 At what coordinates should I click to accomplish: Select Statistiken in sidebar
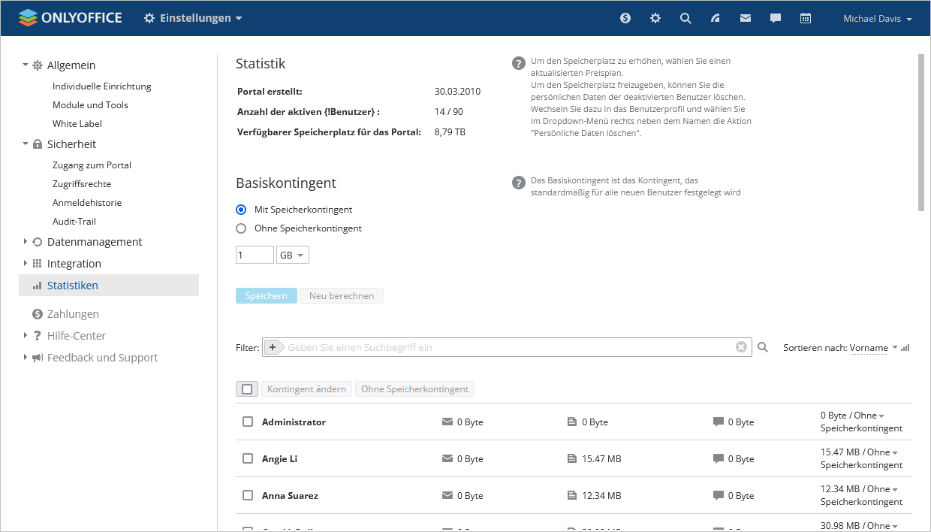point(109,286)
